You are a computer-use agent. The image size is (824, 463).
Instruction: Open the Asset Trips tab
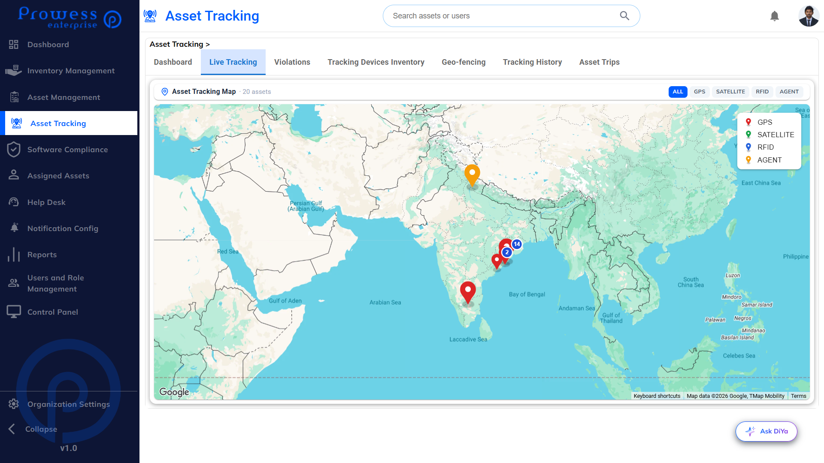click(x=599, y=62)
